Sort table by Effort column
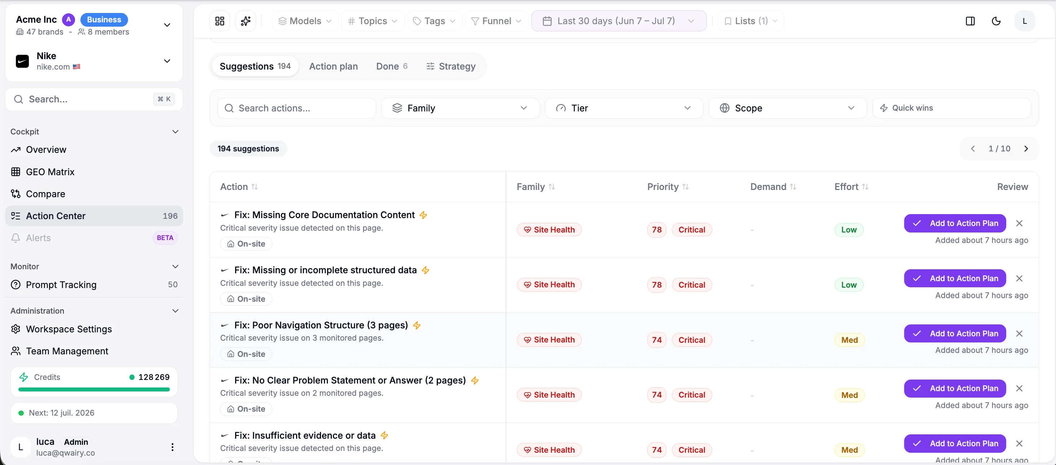 [x=851, y=187]
